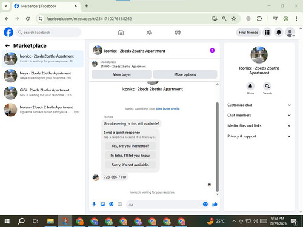Open the Nolan 2 beds 2 bath conversation
The image size is (303, 227).
(42, 110)
